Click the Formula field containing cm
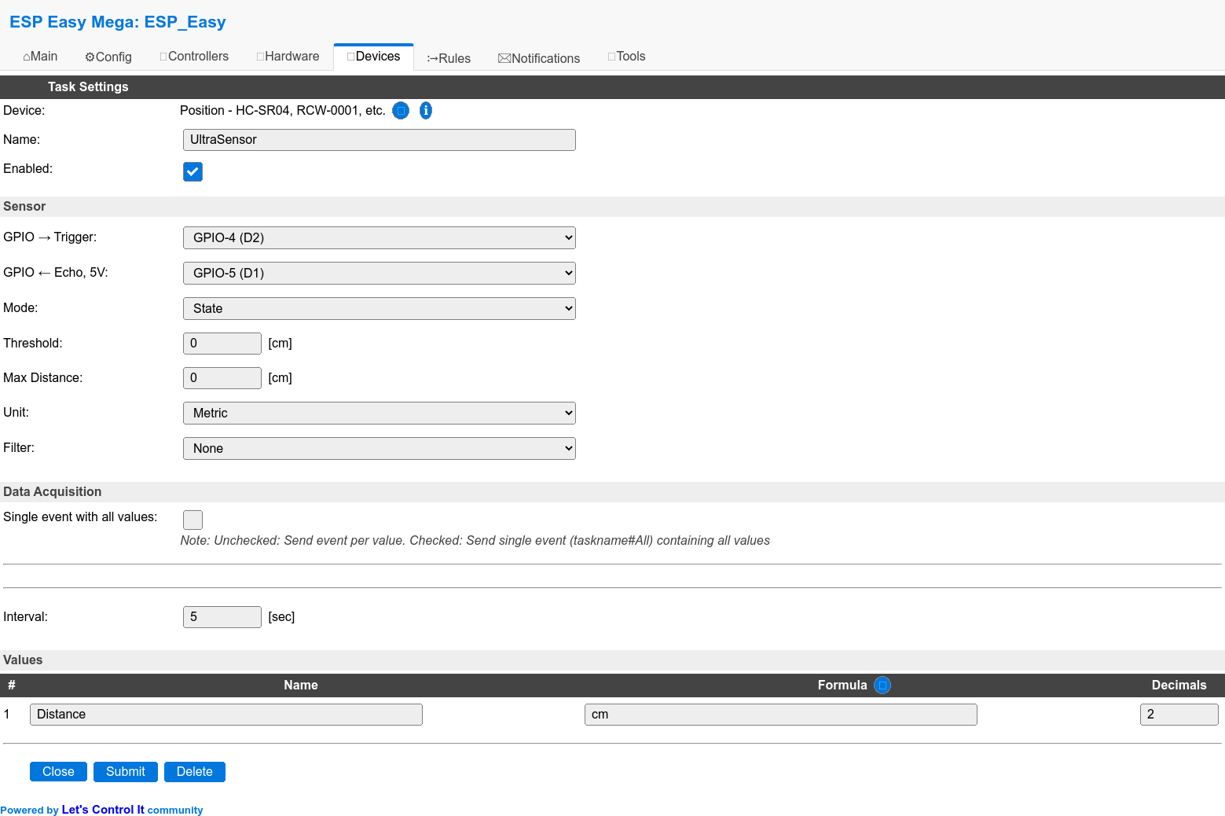 [781, 715]
